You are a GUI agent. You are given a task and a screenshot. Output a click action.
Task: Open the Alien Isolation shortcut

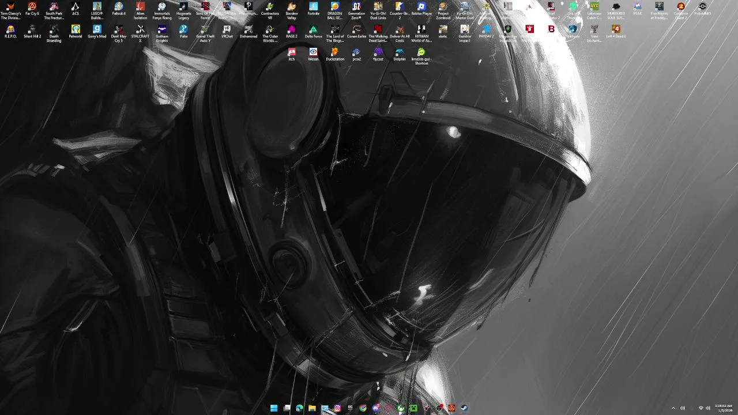point(140,10)
